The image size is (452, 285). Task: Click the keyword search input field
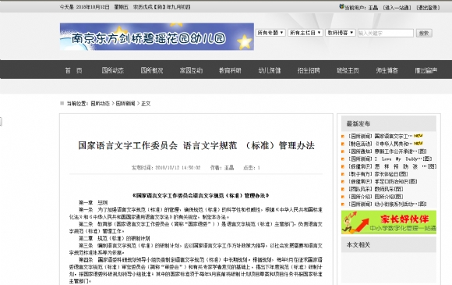(386, 34)
